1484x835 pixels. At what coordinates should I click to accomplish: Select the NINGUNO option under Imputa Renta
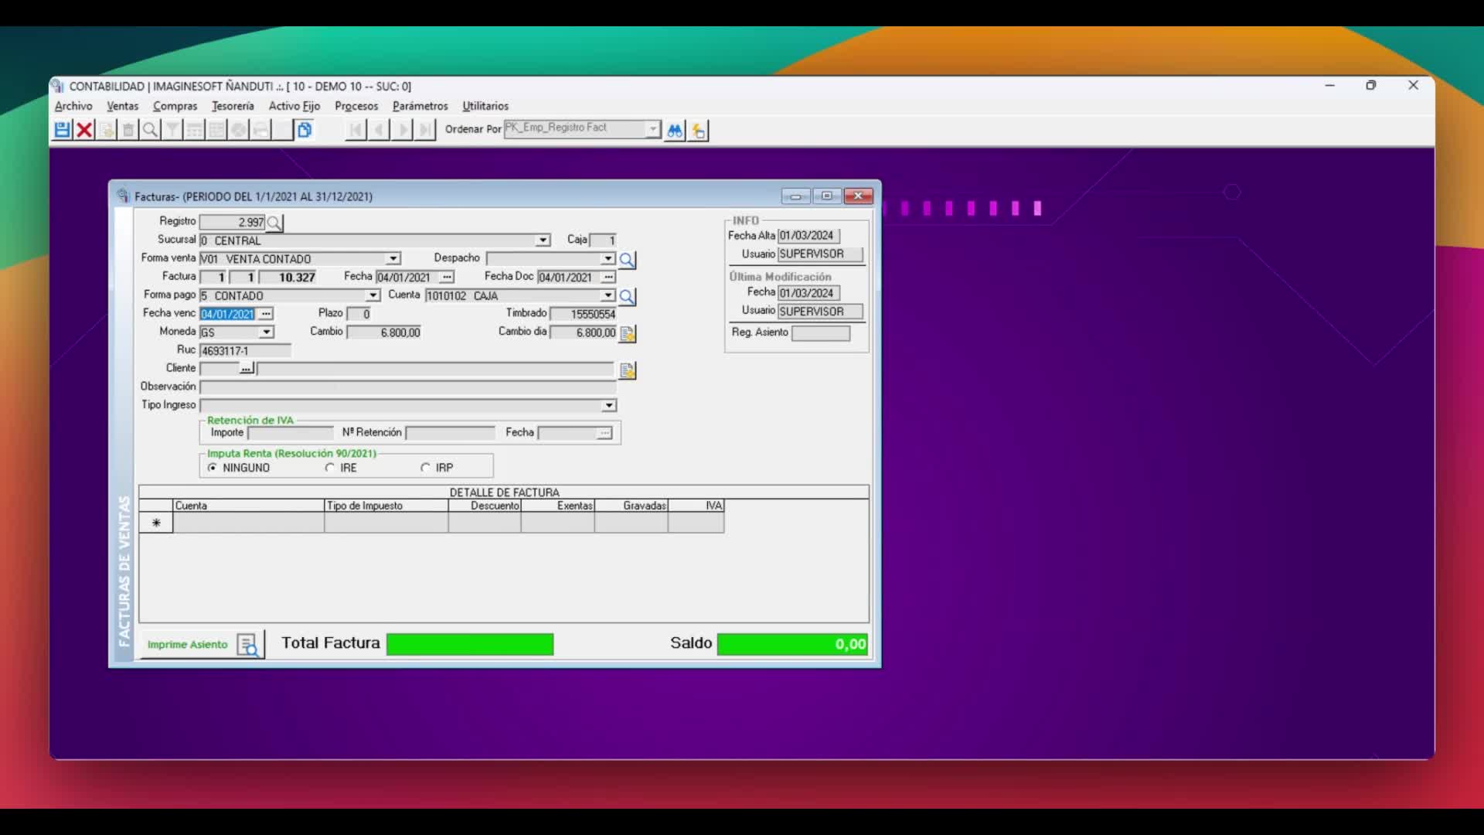pyautogui.click(x=213, y=468)
